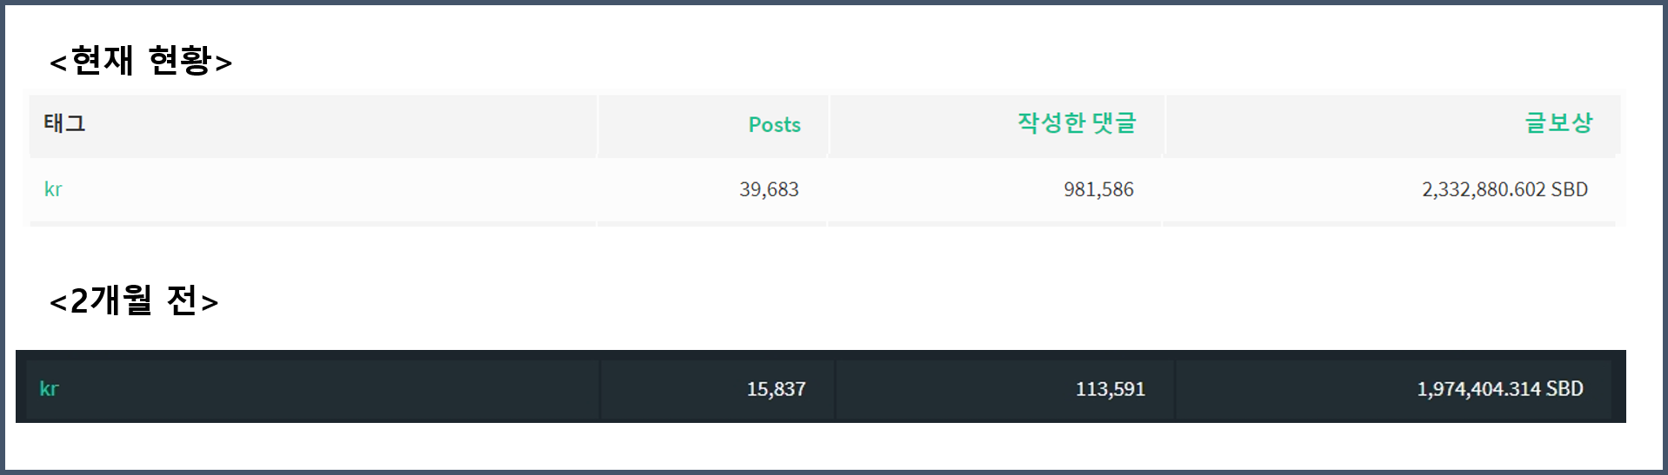
Task: Select the 1,974,404.314 SBD payout cell
Action: click(1500, 389)
